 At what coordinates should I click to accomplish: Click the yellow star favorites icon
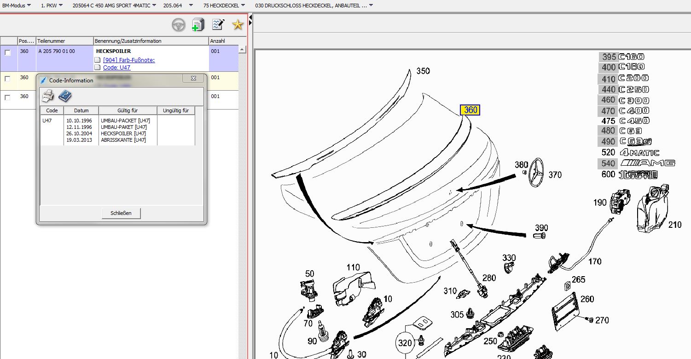tap(238, 25)
